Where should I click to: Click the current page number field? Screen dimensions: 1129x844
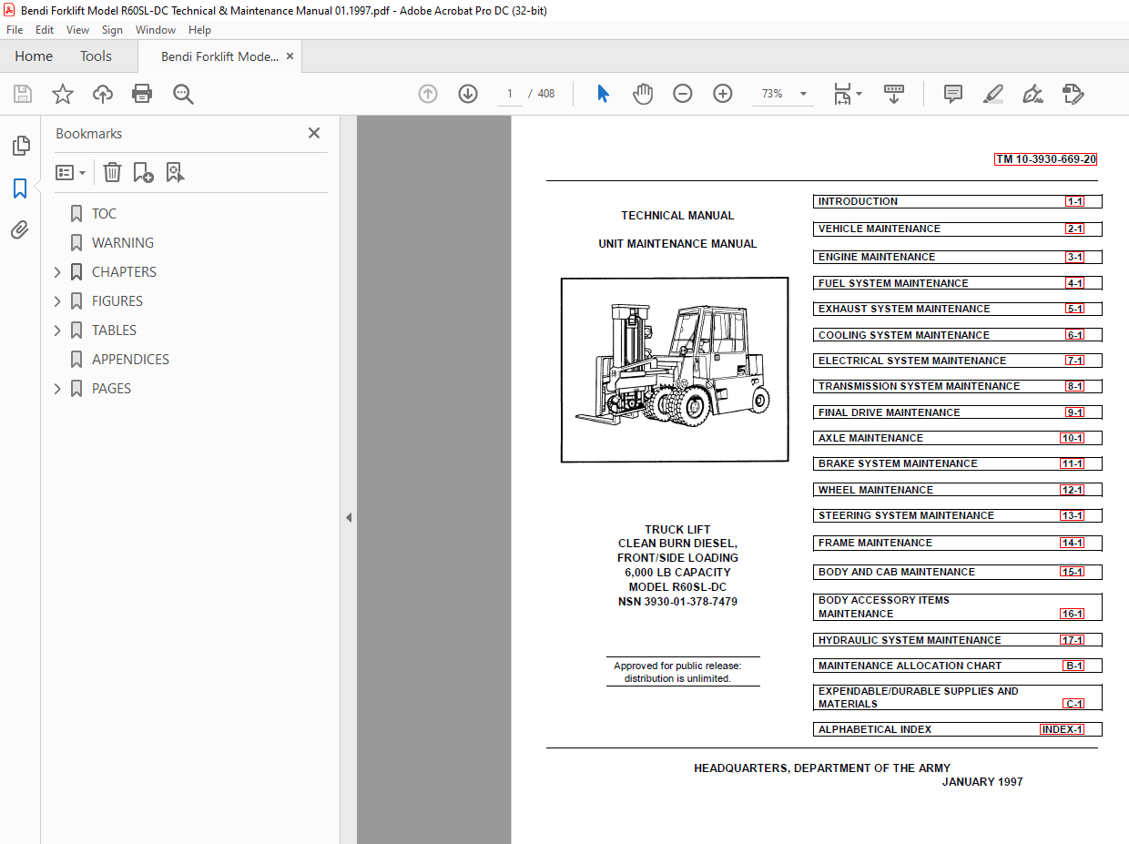[510, 94]
